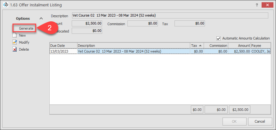Click the Commission amount field
The image size is (276, 130).
tap(142, 24)
